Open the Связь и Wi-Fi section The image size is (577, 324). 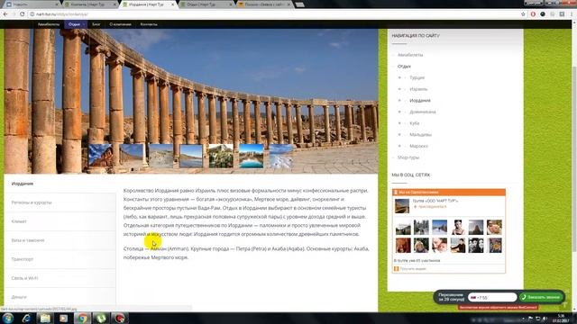(x=60, y=278)
